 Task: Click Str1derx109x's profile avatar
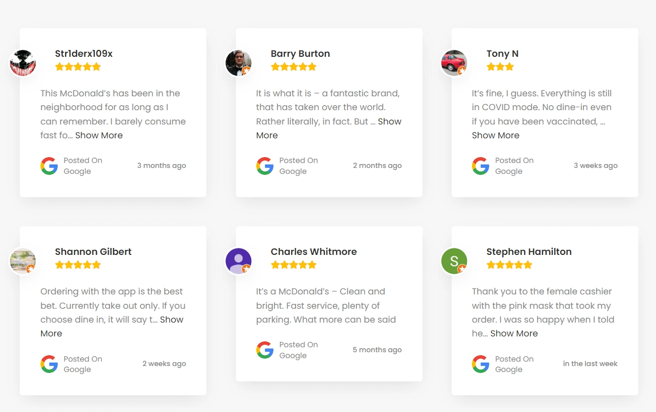pyautogui.click(x=22, y=63)
